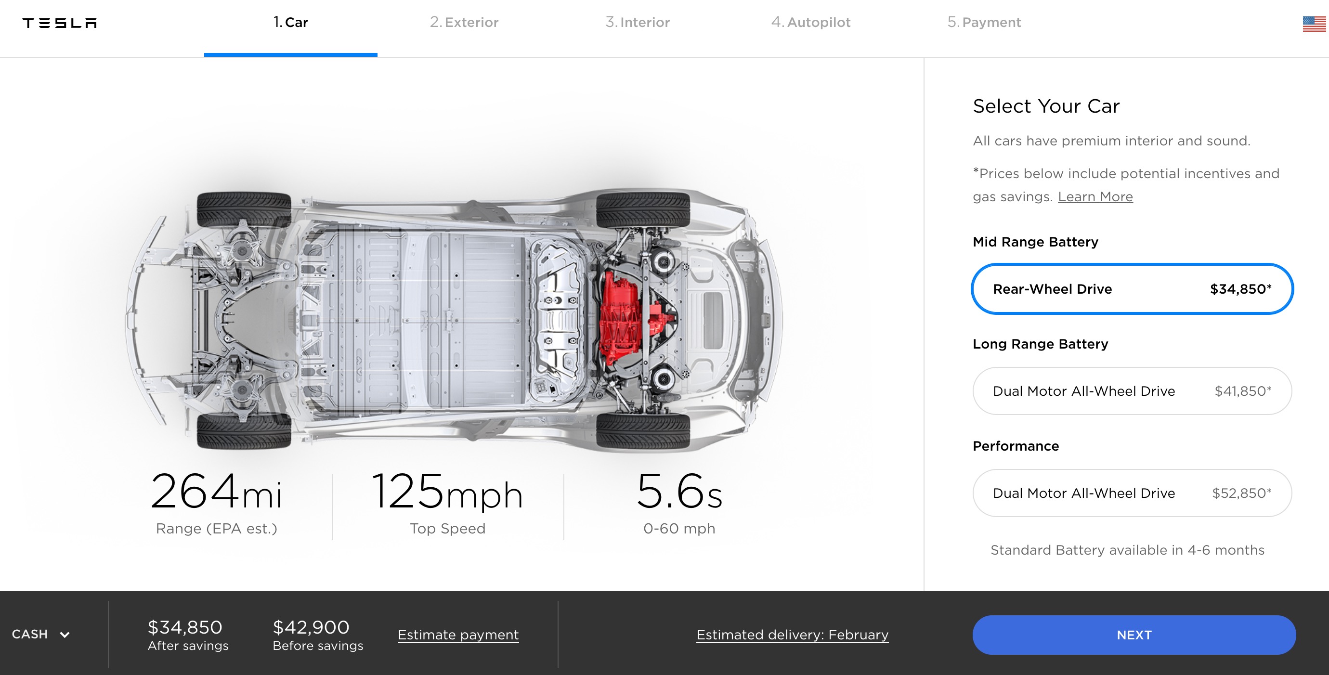Choose Long Range Dual Motor $41,850 option
1329x675 pixels.
tap(1132, 391)
